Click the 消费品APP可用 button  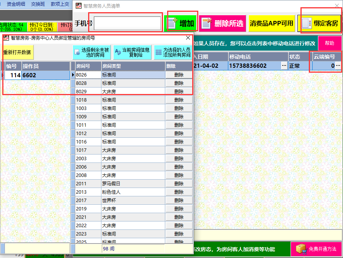pos(271,23)
